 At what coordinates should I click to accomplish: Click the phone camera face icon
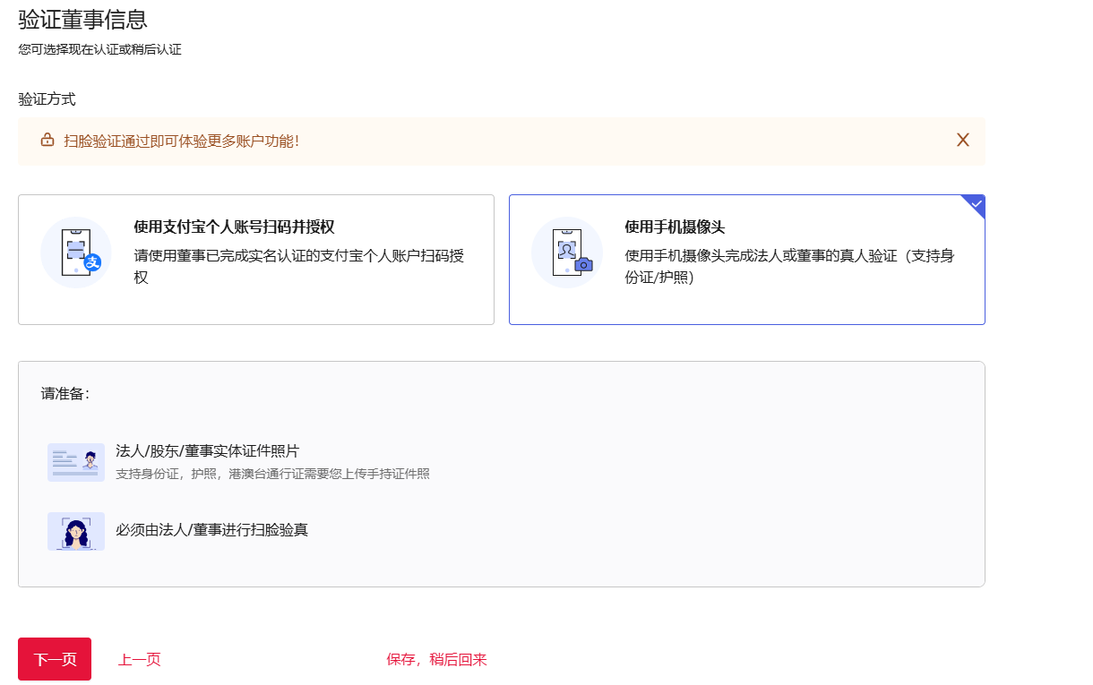[x=567, y=253]
